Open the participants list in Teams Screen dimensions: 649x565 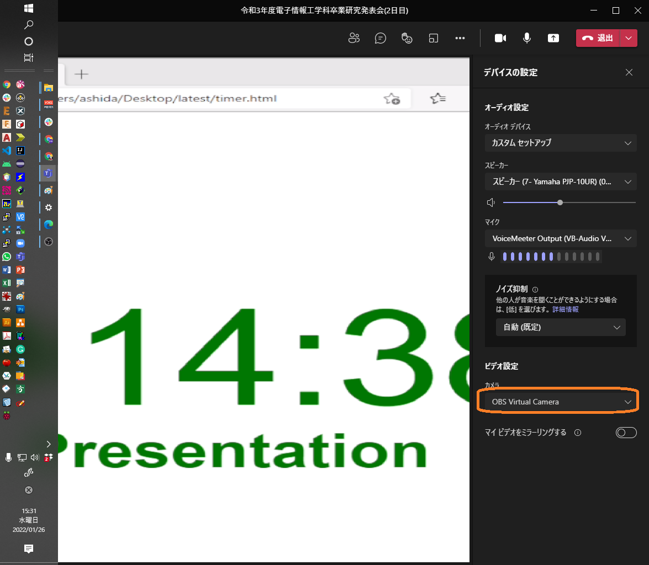(354, 38)
